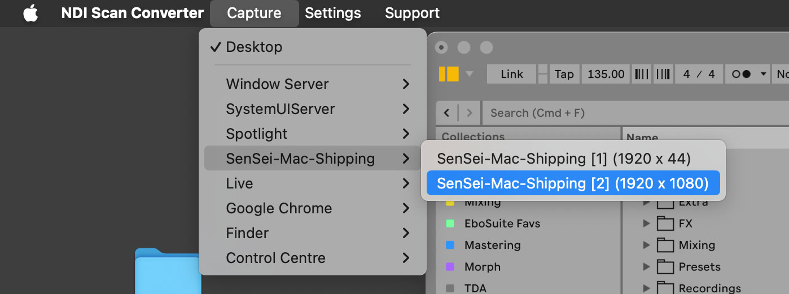Image resolution: width=789 pixels, height=294 pixels.
Task: Click the tempo nudge down icon
Action: click(x=642, y=74)
